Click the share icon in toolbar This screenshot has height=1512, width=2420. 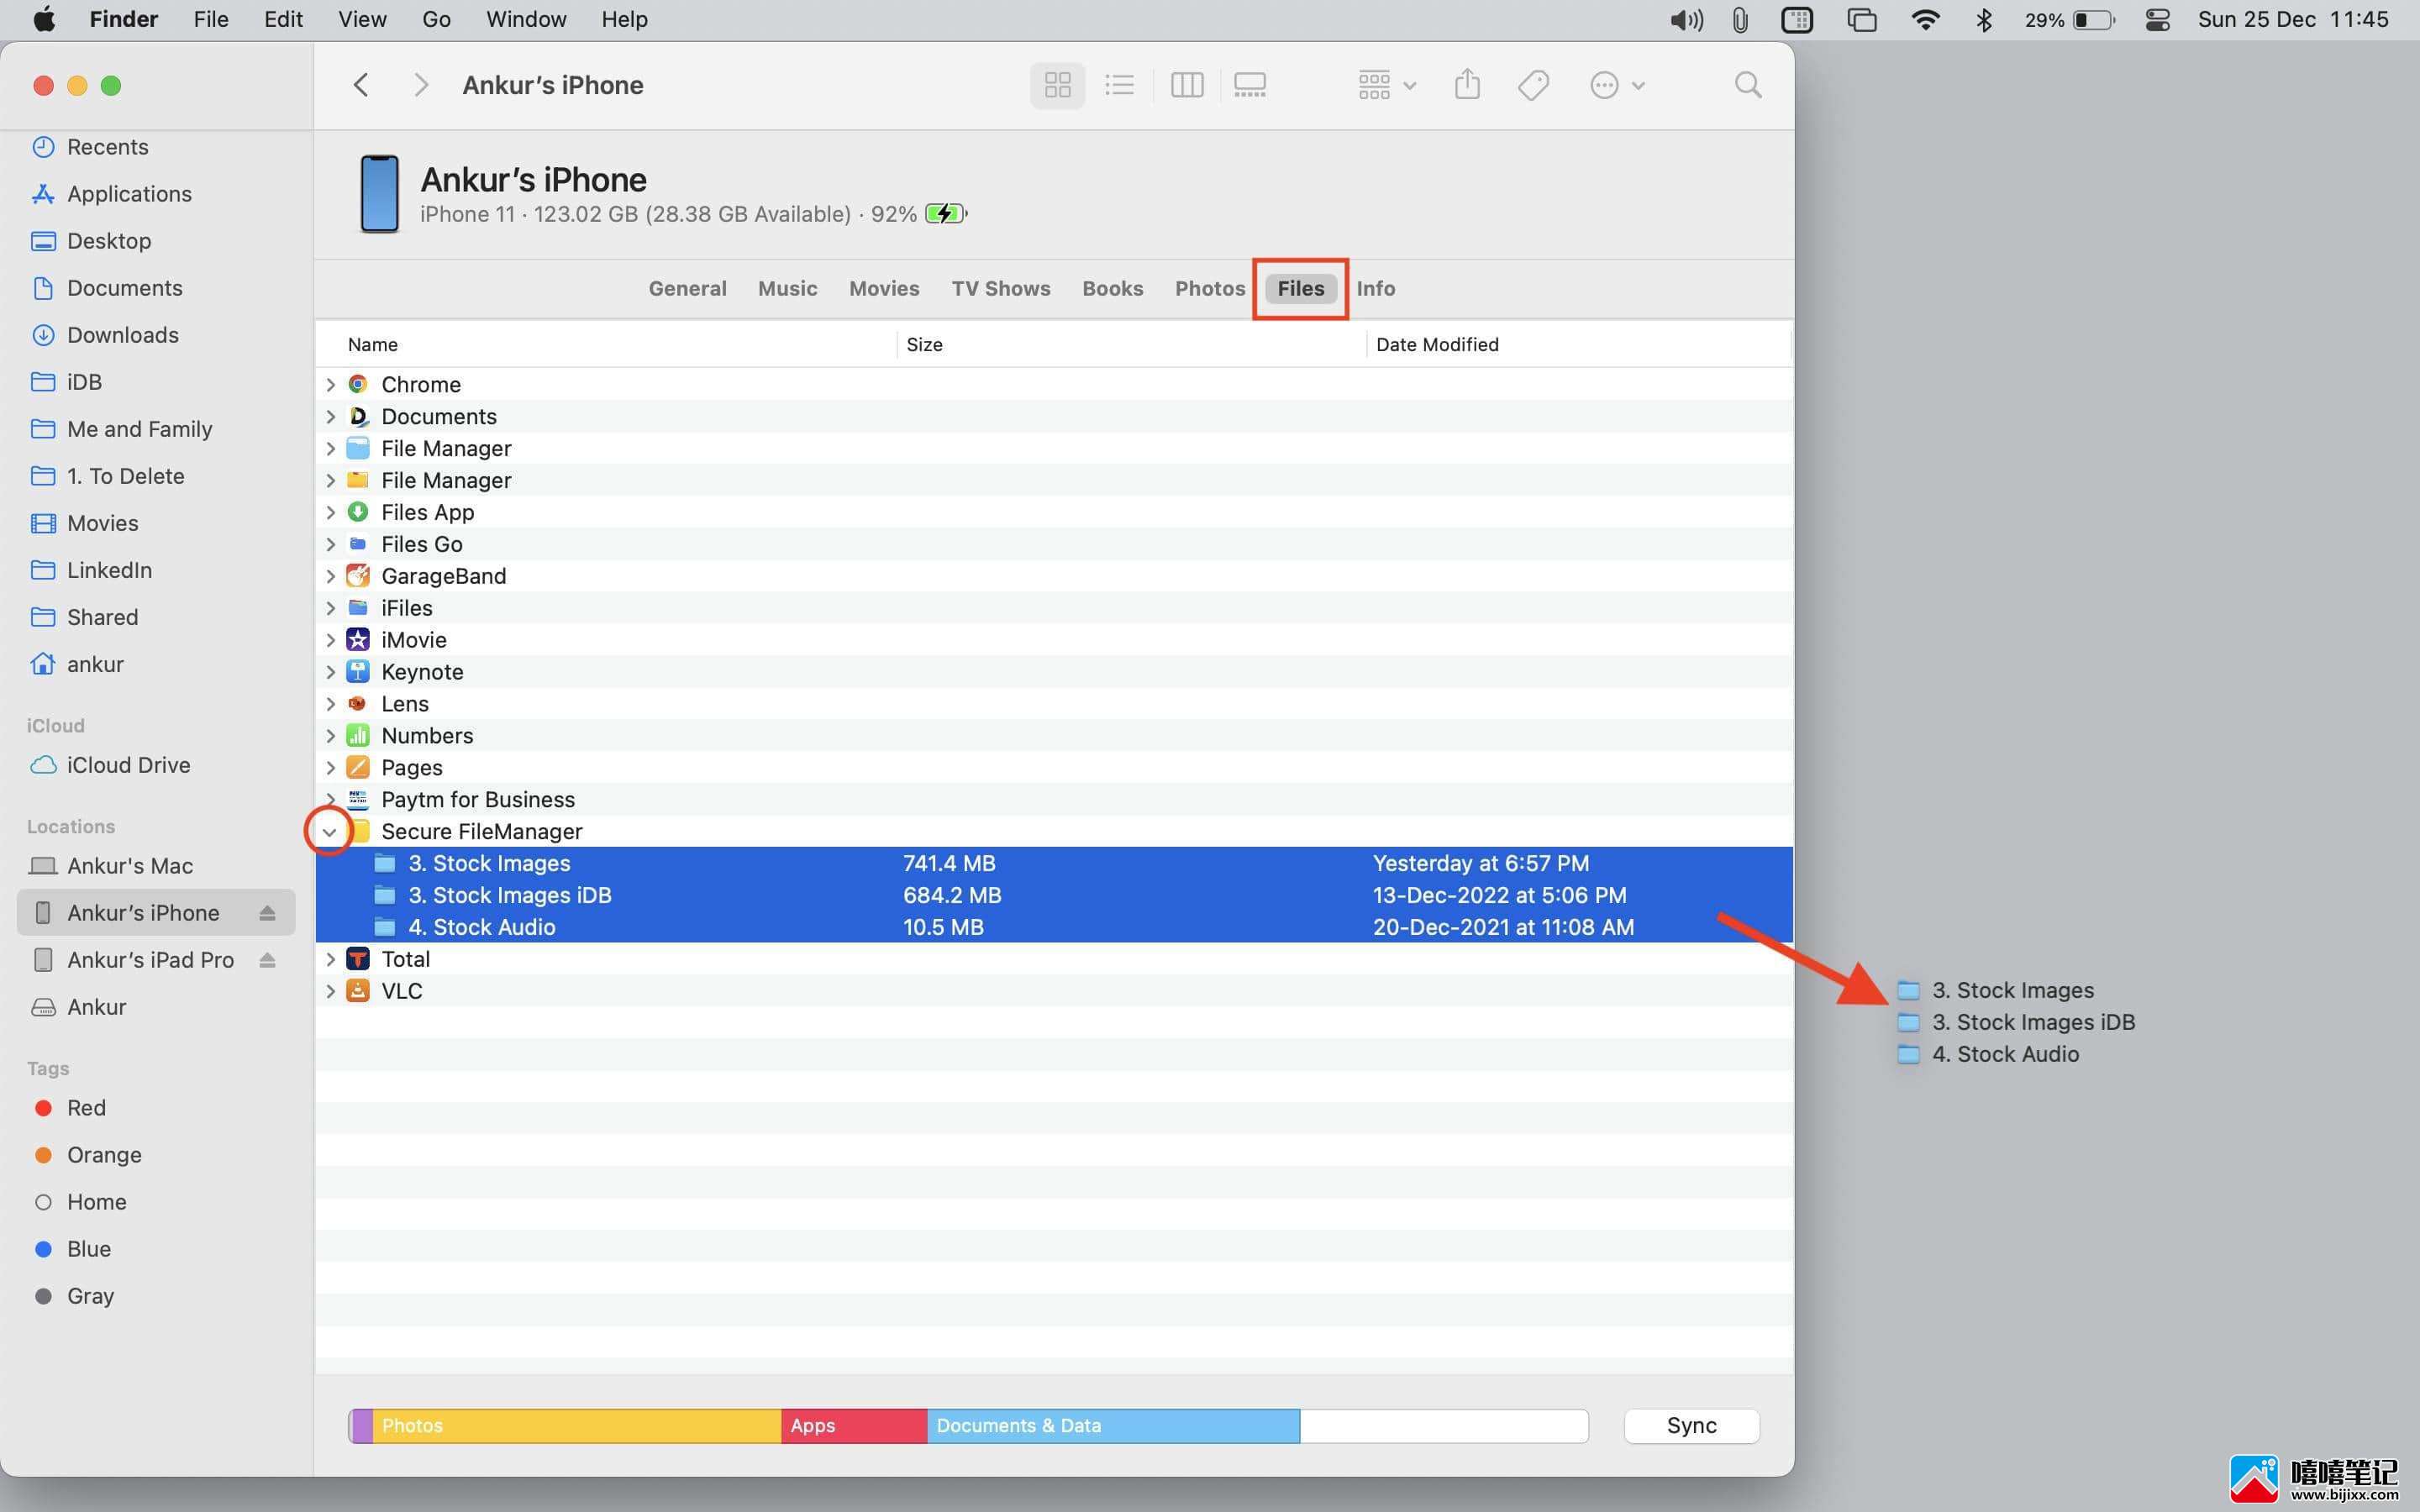[1469, 84]
